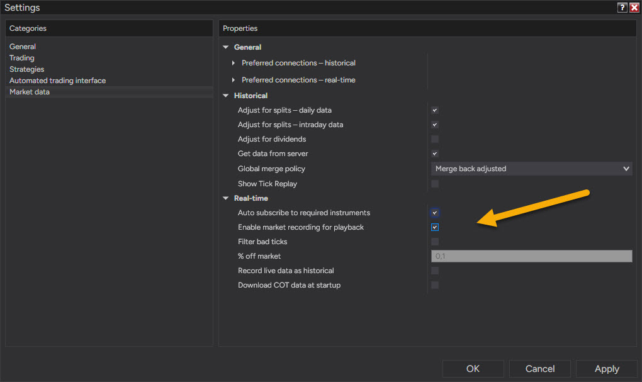Enable Show Tick Replay checkbox
642x382 pixels.
click(x=435, y=184)
